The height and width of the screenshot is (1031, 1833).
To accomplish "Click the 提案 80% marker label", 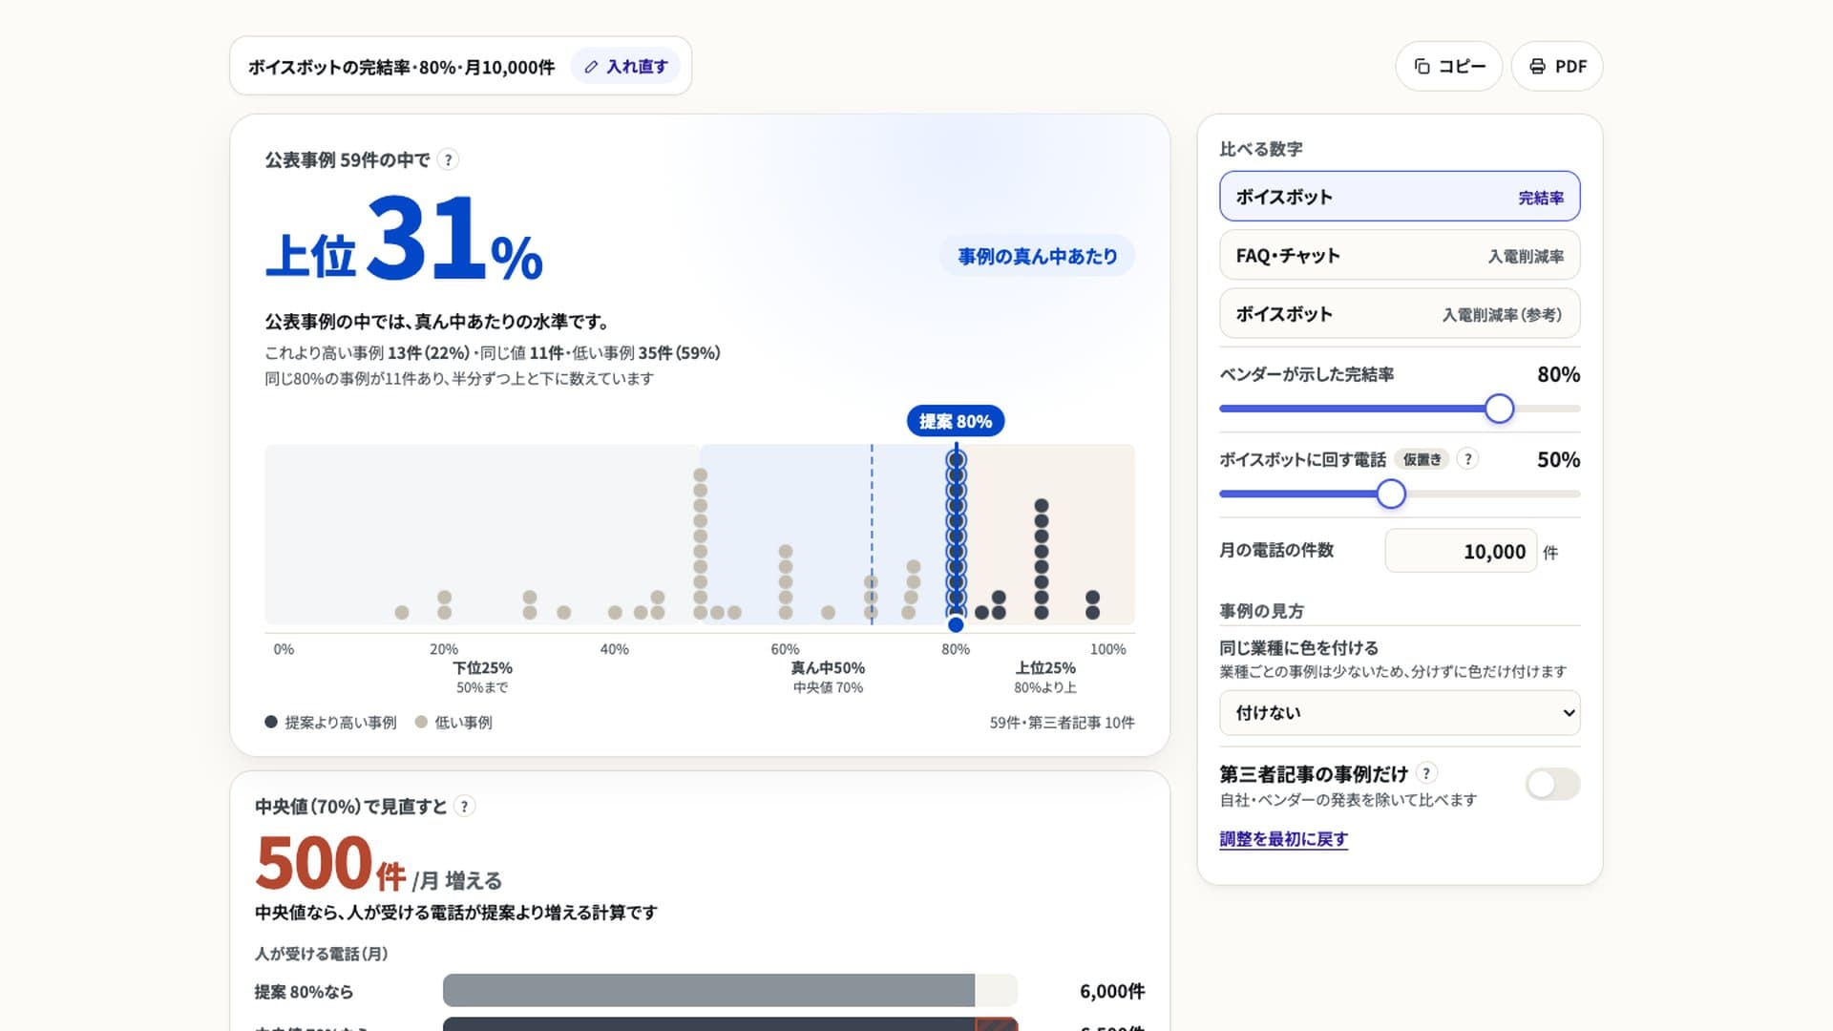I will (956, 421).
